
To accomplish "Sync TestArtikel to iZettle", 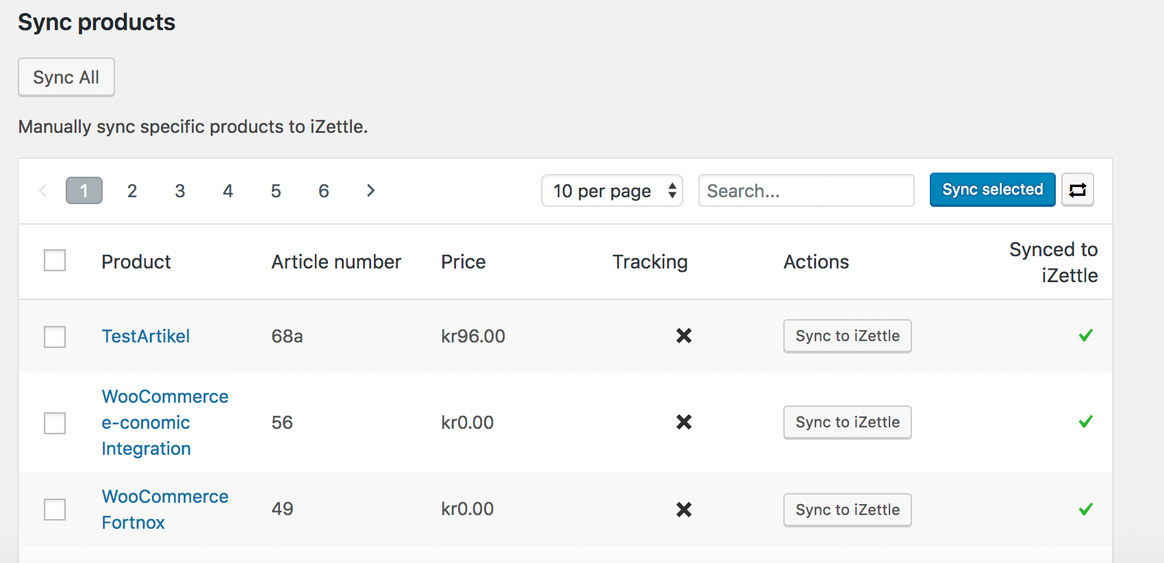I will pyautogui.click(x=847, y=336).
